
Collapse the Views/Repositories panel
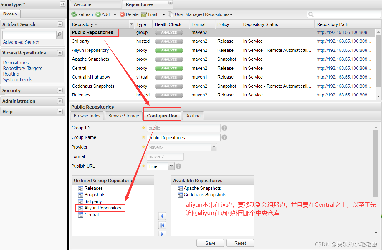tap(60, 53)
